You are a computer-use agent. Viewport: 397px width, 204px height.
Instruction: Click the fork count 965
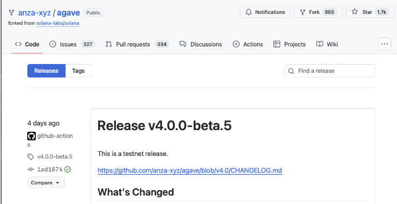[329, 12]
